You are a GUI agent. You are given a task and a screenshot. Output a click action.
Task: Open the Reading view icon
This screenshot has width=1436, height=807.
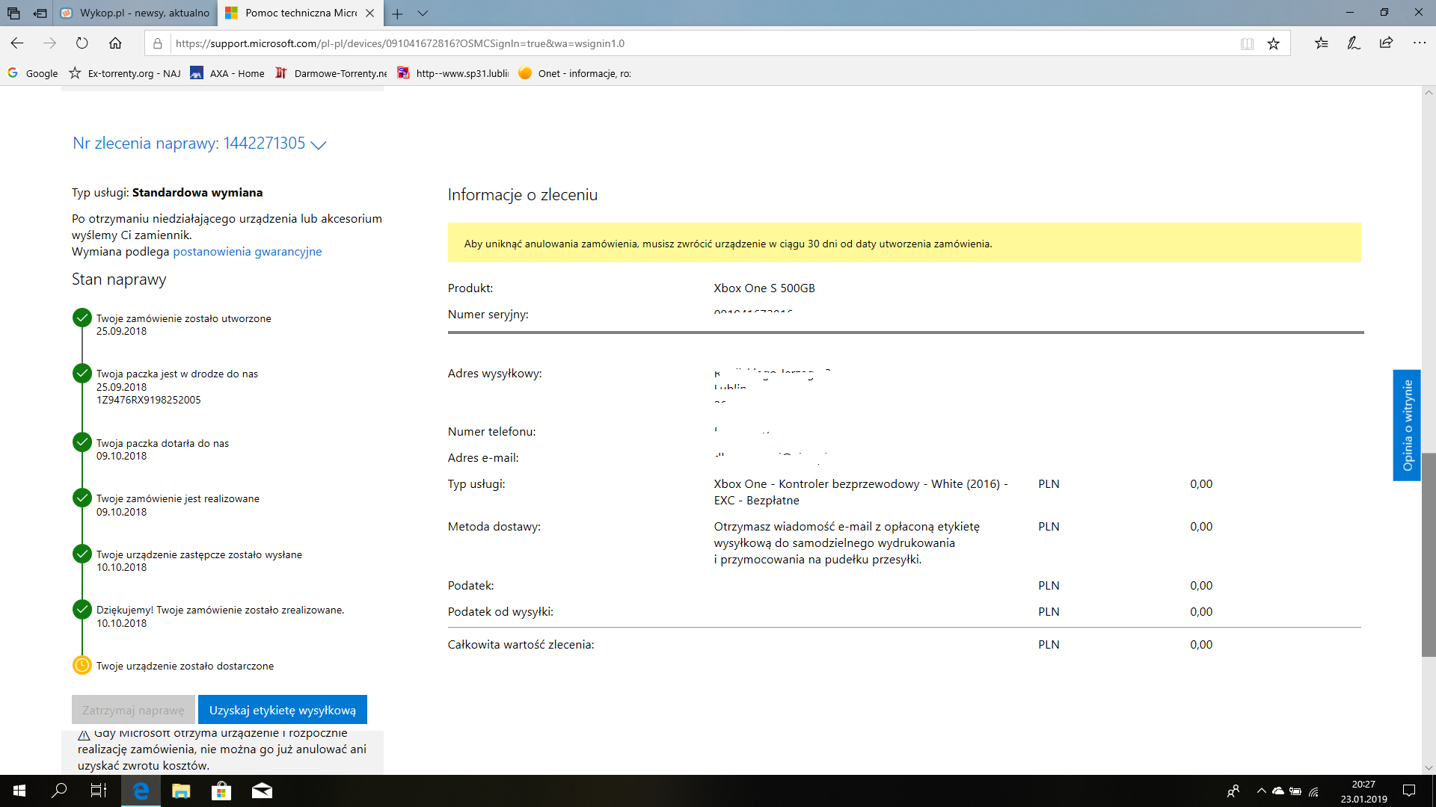click(1247, 43)
